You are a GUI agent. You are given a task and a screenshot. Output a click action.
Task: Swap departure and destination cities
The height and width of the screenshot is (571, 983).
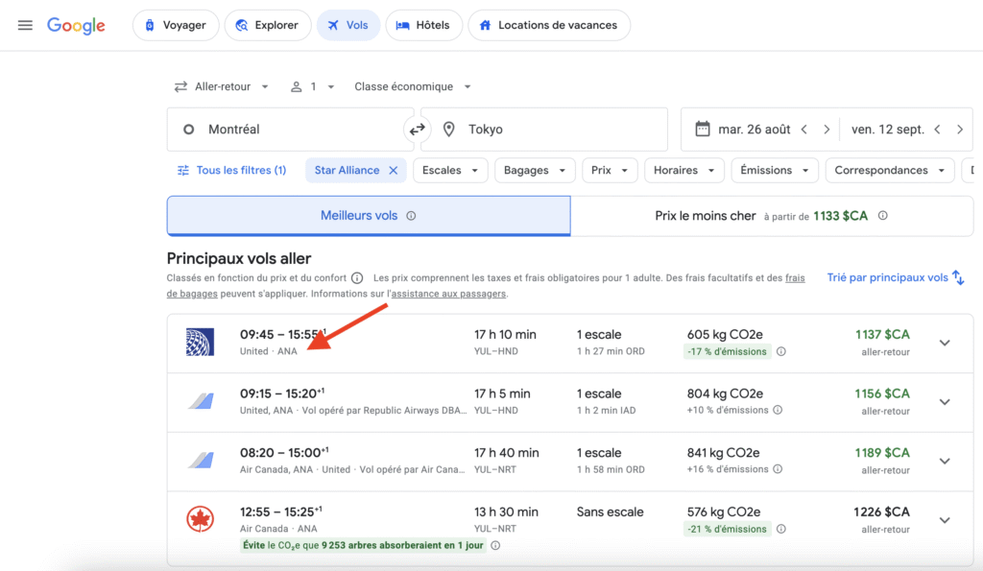[x=417, y=129]
